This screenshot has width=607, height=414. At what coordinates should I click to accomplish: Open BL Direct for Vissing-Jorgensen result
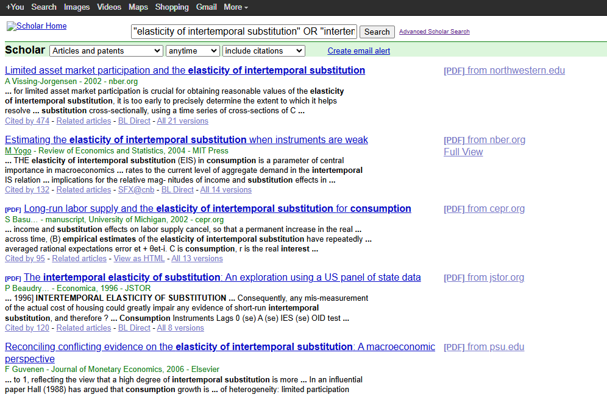tap(134, 121)
